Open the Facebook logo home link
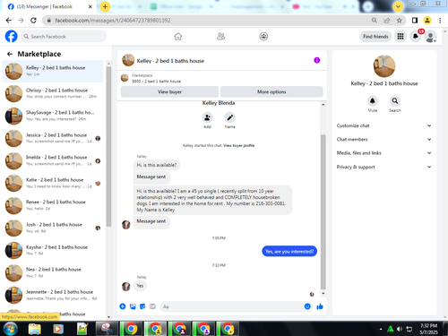The height and width of the screenshot is (336, 448). [x=11, y=37]
